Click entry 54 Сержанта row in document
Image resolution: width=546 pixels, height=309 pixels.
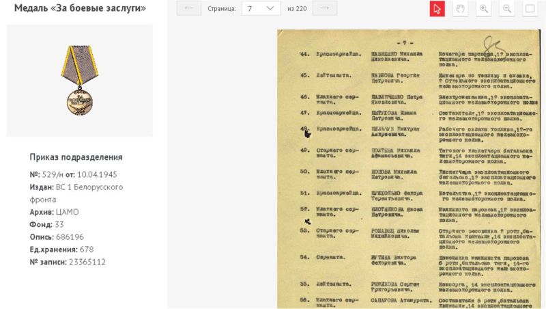(414, 265)
